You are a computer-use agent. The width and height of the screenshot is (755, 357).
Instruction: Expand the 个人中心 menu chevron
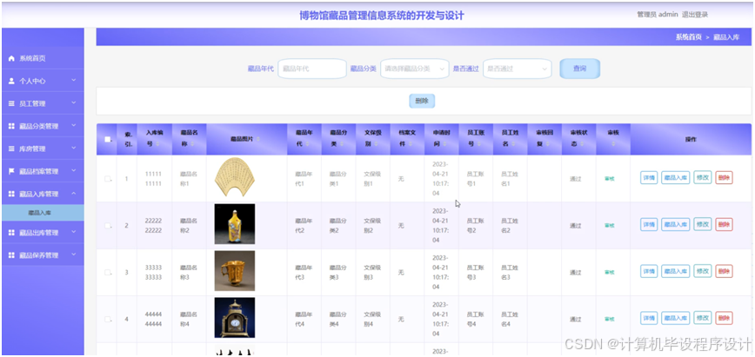click(x=74, y=81)
